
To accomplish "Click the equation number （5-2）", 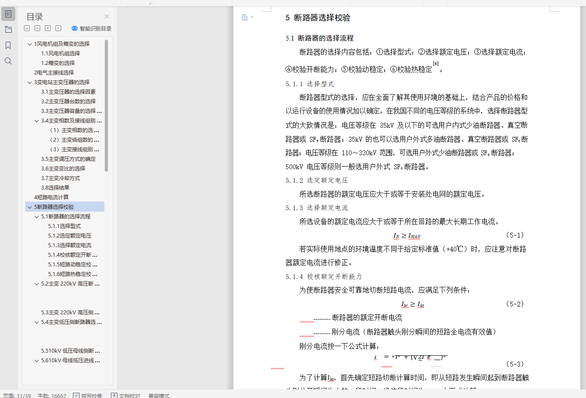I will (515, 304).
